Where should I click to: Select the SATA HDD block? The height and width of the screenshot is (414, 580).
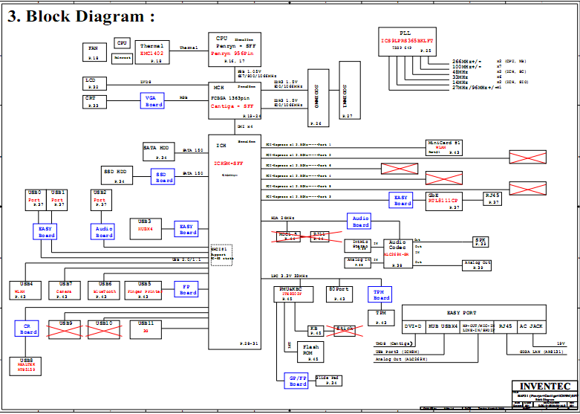click(x=159, y=152)
